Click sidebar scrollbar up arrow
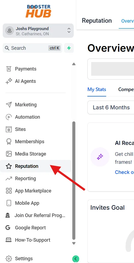 (74, 64)
